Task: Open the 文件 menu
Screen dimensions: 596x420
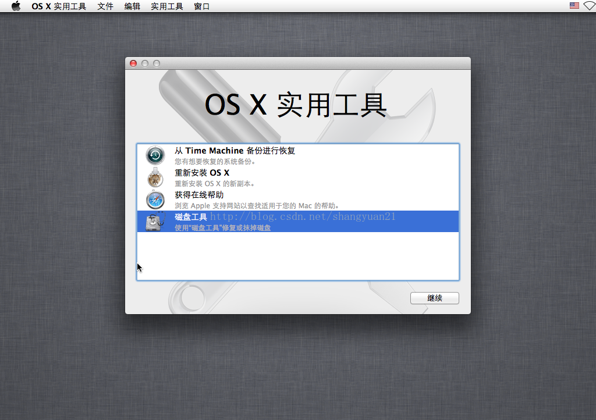Action: 105,6
